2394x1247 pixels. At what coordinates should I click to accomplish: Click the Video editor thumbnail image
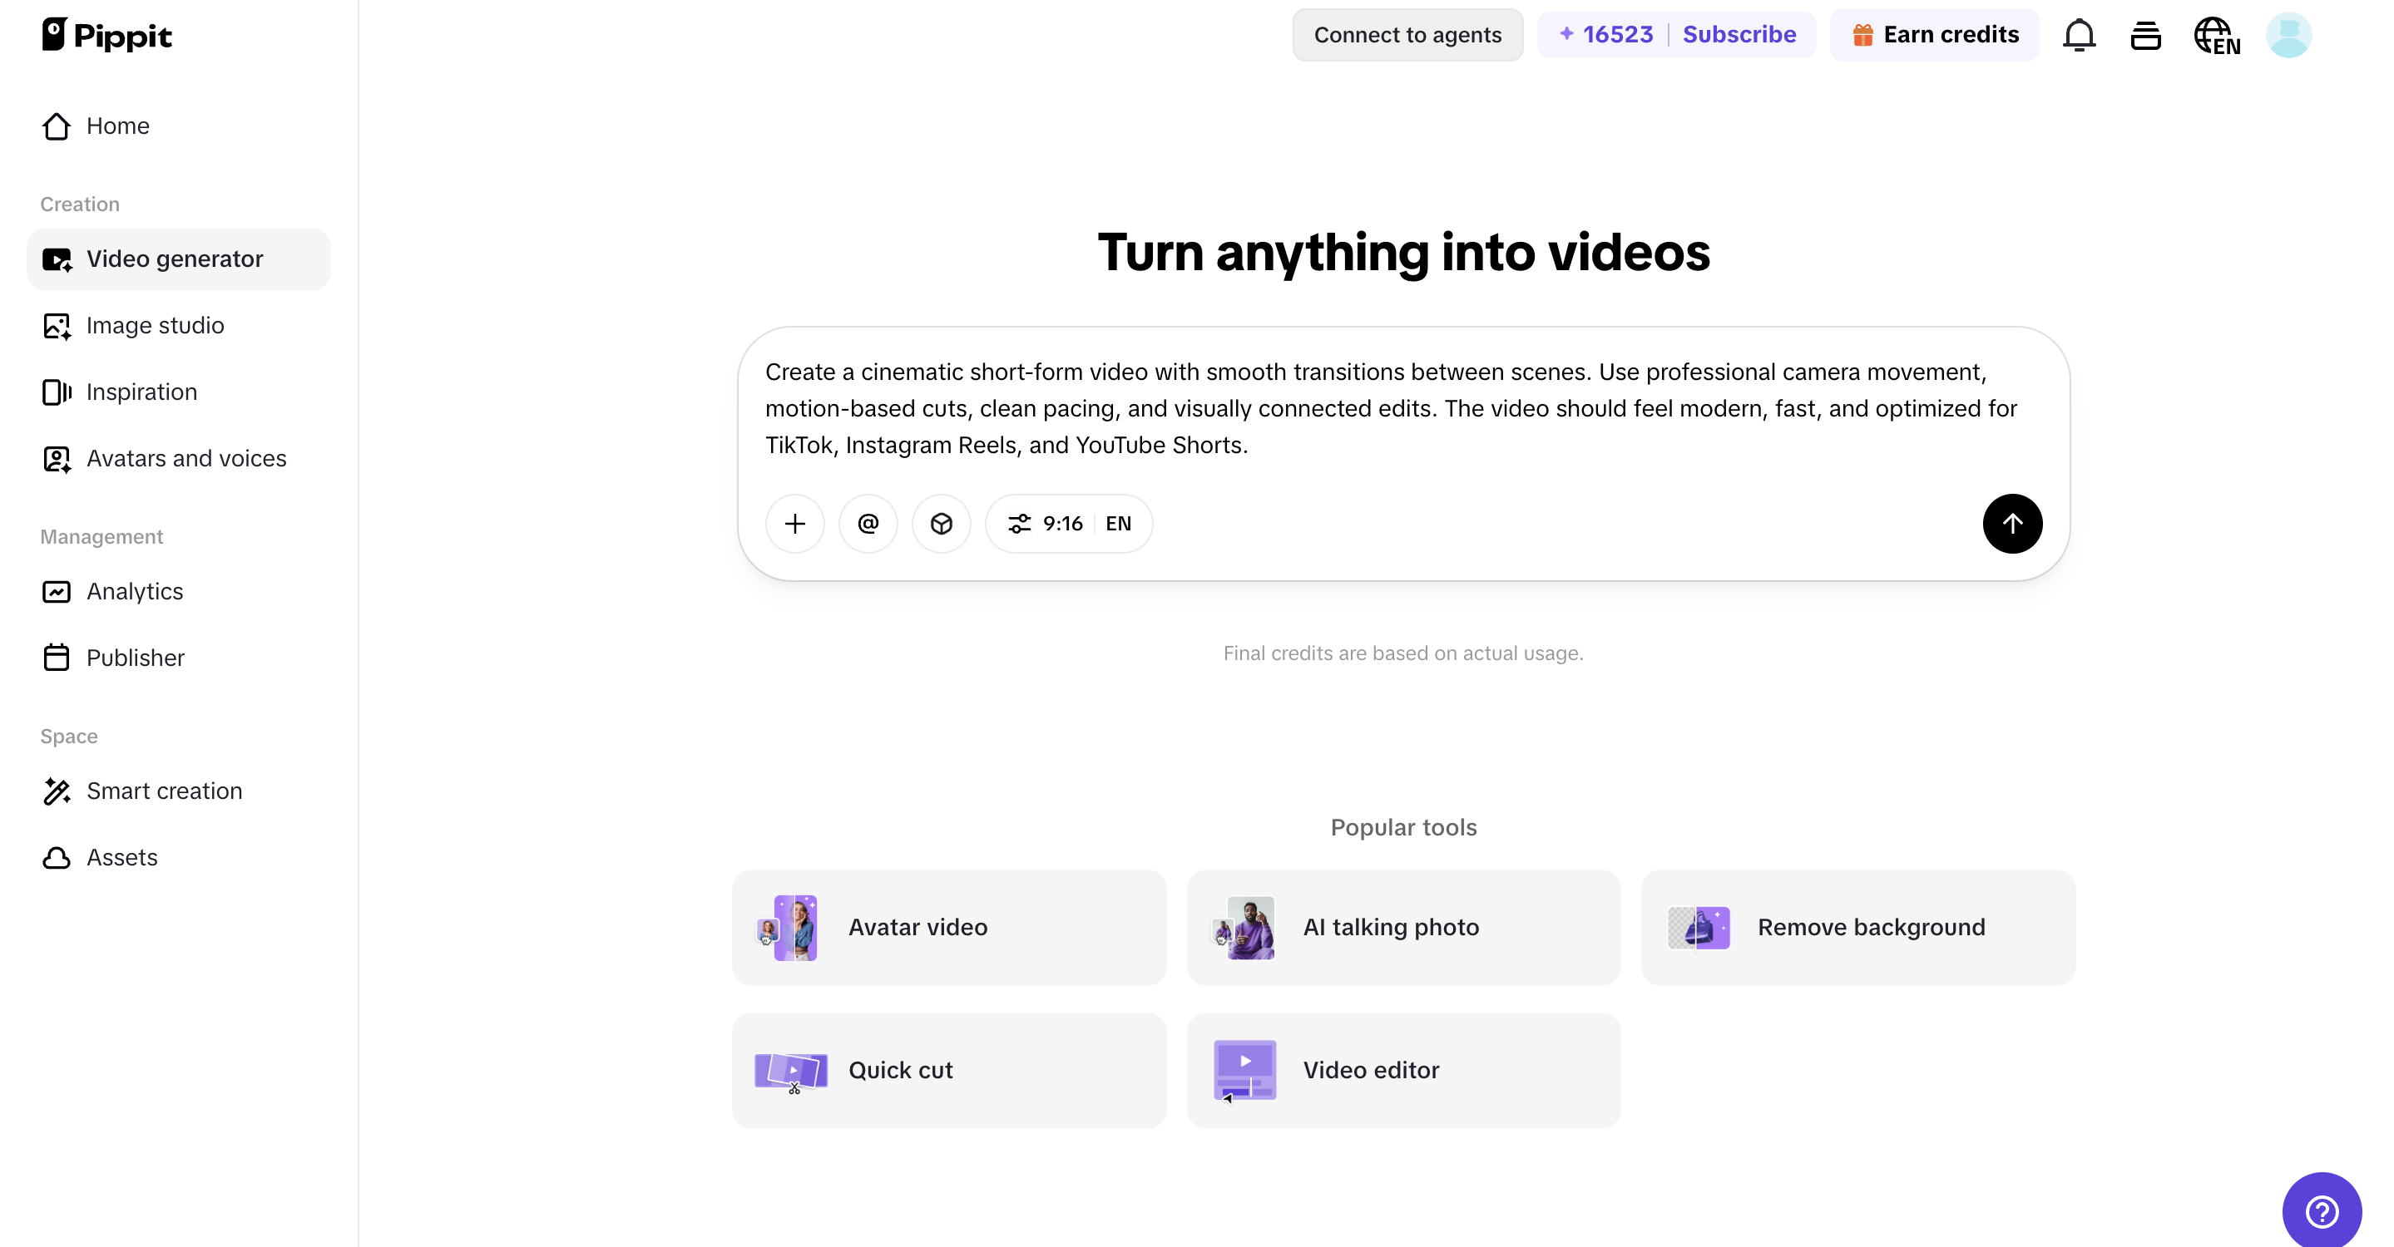coord(1244,1071)
